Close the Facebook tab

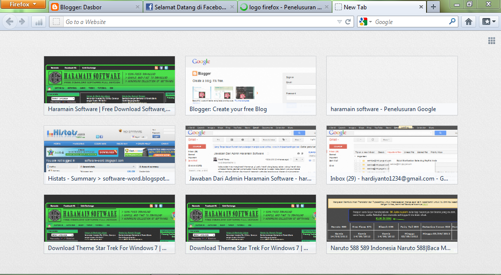(232, 7)
